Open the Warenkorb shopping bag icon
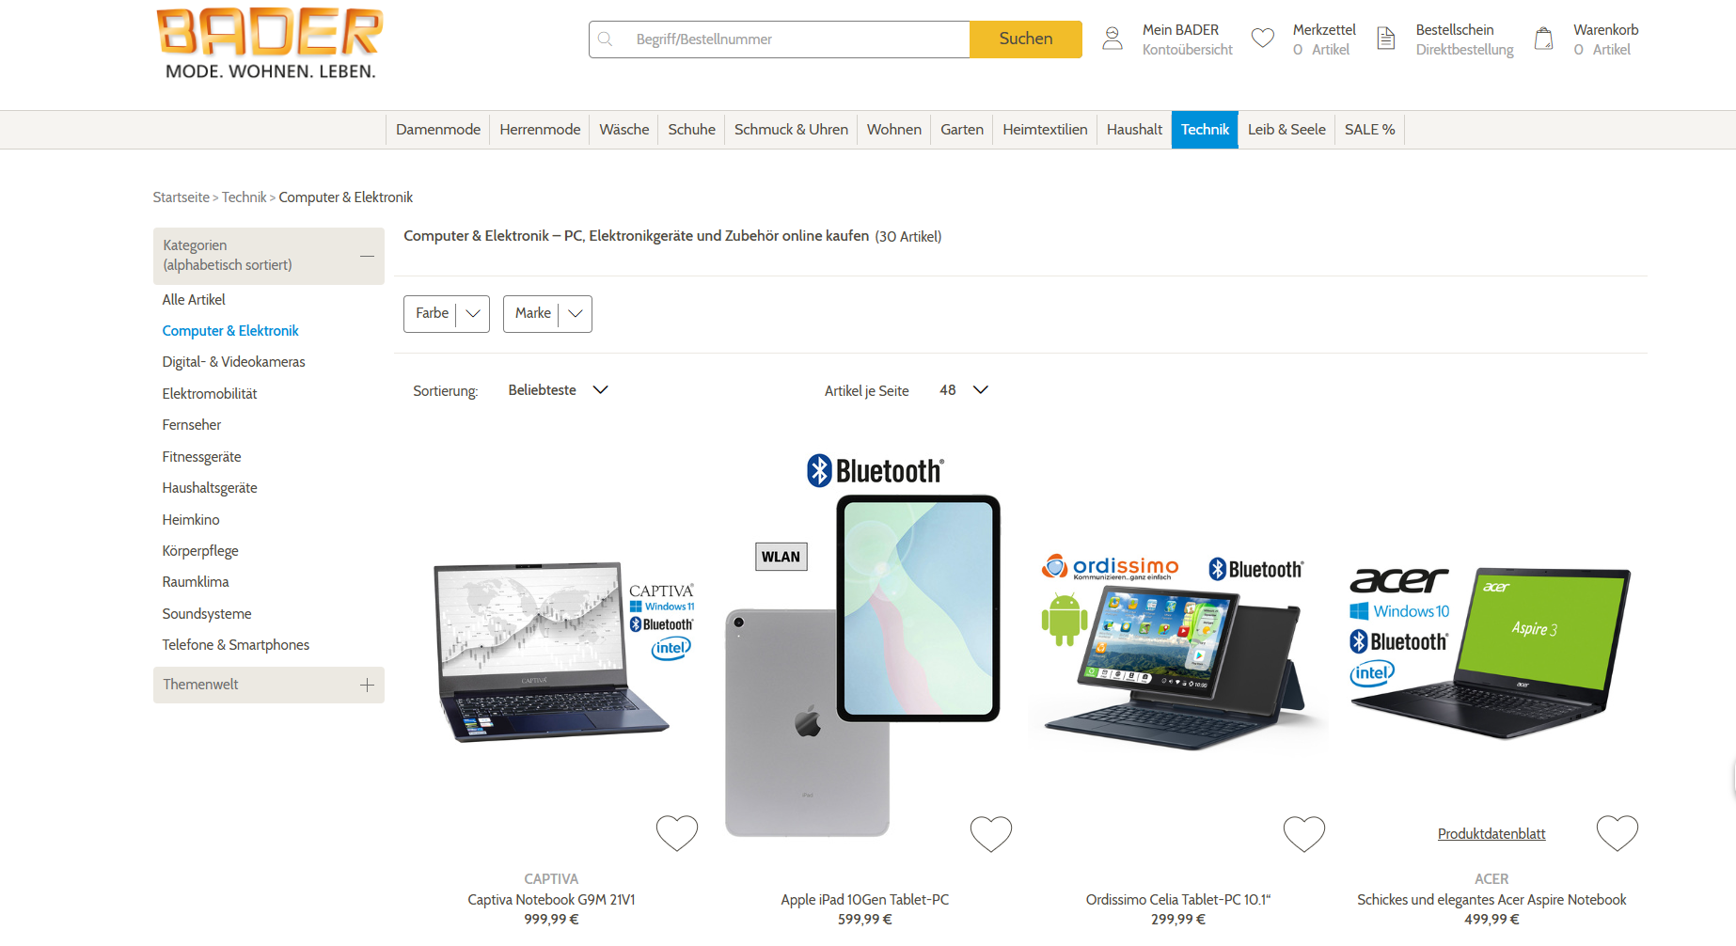 coord(1543,39)
